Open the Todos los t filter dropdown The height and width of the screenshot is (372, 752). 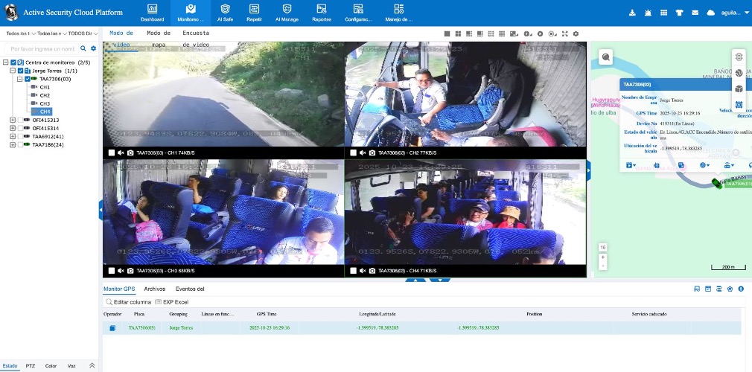21,33
